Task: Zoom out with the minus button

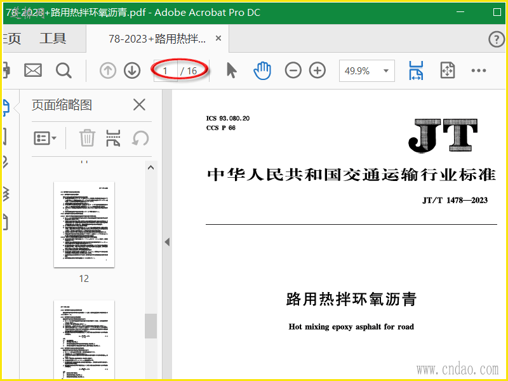Action: (x=293, y=70)
